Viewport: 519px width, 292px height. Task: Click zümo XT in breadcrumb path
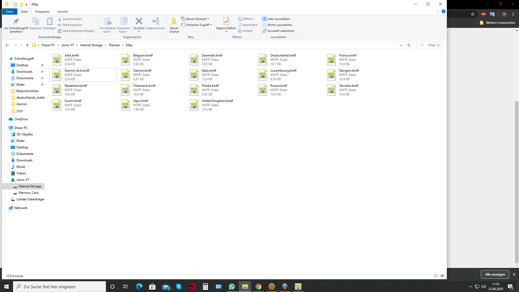(68, 45)
